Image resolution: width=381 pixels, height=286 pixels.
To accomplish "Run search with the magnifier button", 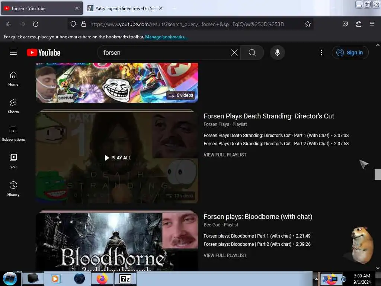I will pyautogui.click(x=252, y=53).
